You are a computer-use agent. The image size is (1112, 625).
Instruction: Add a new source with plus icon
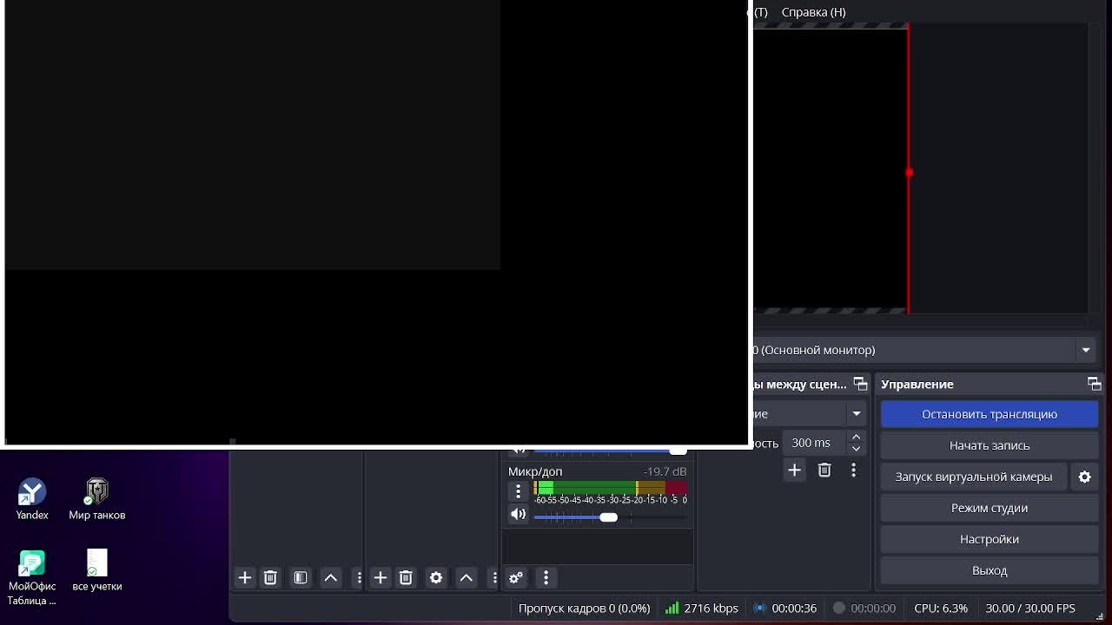pyautogui.click(x=381, y=578)
